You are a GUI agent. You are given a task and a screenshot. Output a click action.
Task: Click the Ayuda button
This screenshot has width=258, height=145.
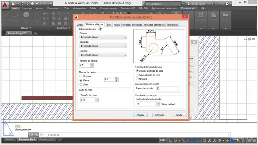pyautogui.click(x=179, y=115)
